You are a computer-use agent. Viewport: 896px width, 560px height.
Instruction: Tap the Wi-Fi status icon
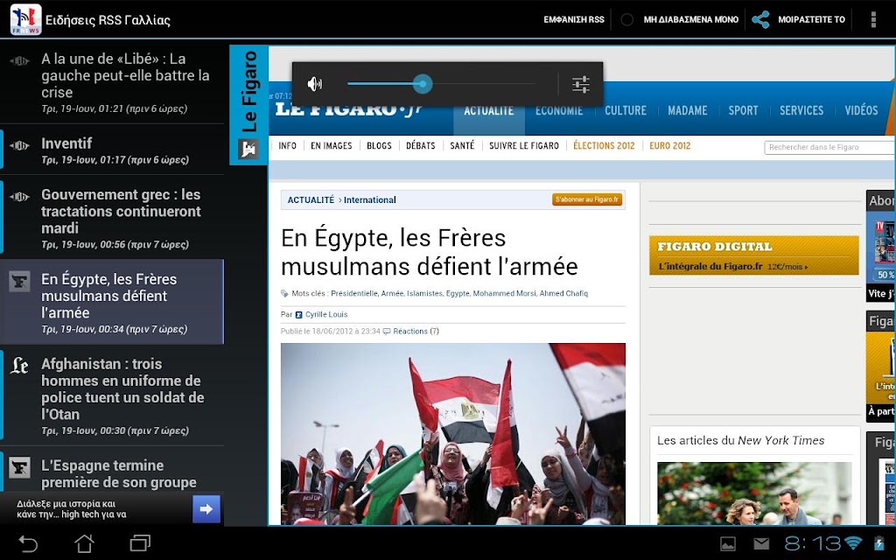[x=853, y=542]
